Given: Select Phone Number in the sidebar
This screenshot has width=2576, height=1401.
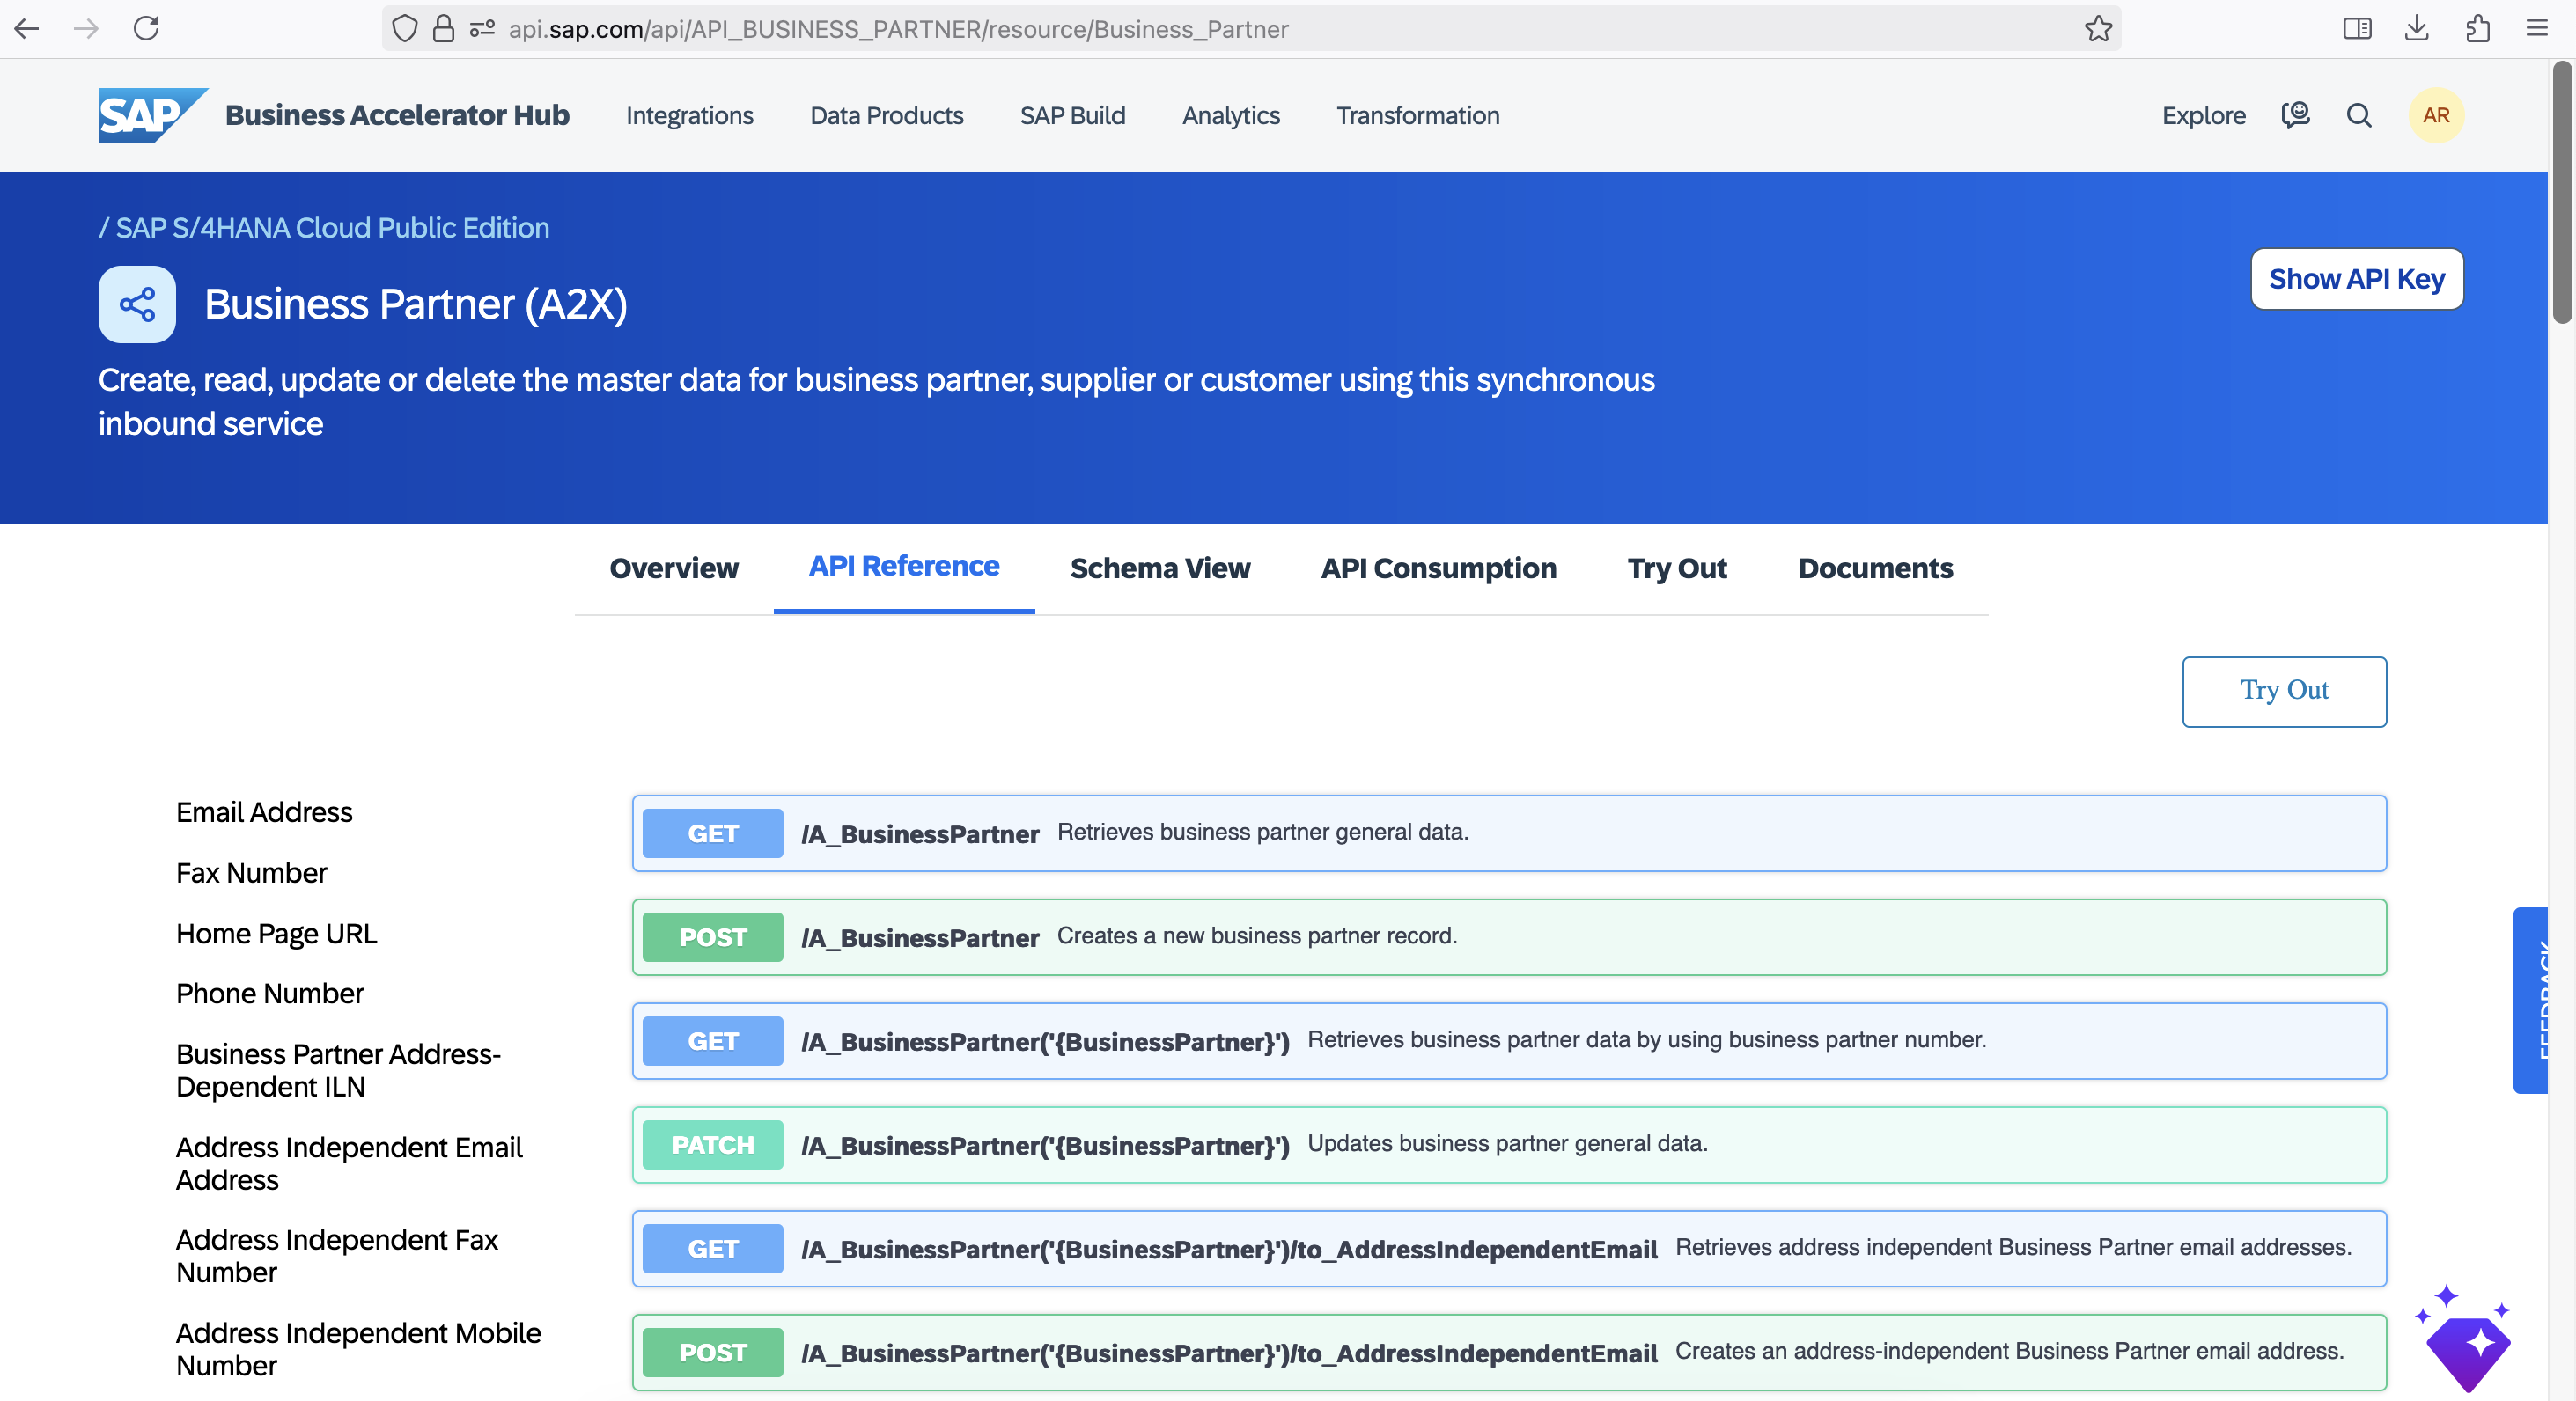Looking at the screenshot, I should [x=270, y=994].
